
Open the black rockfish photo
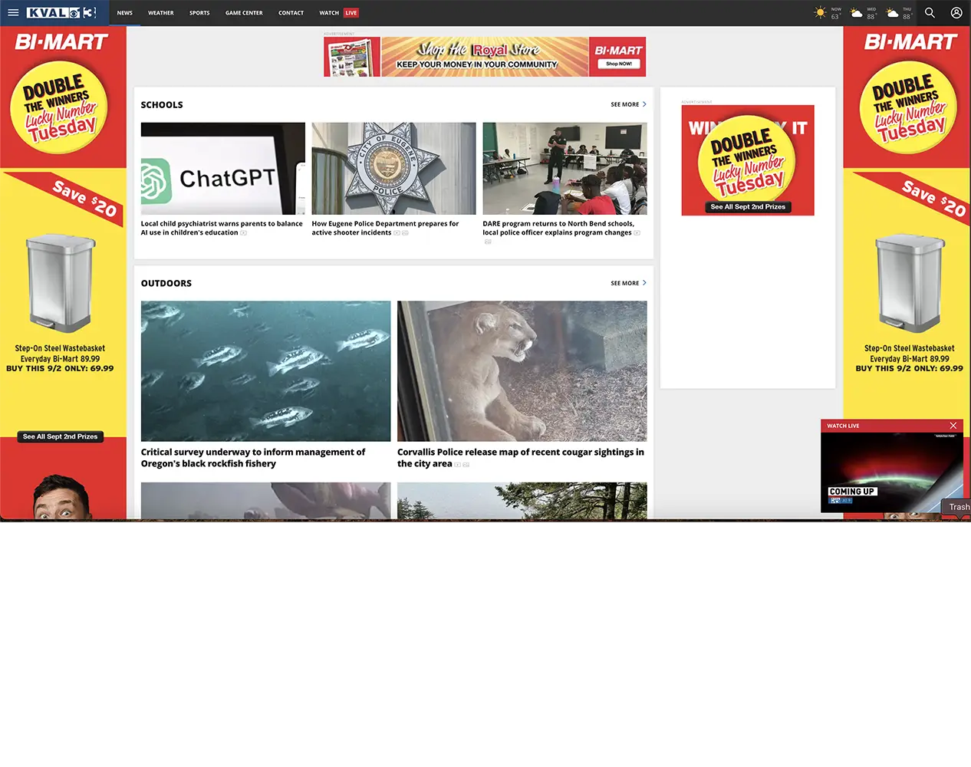coord(265,371)
